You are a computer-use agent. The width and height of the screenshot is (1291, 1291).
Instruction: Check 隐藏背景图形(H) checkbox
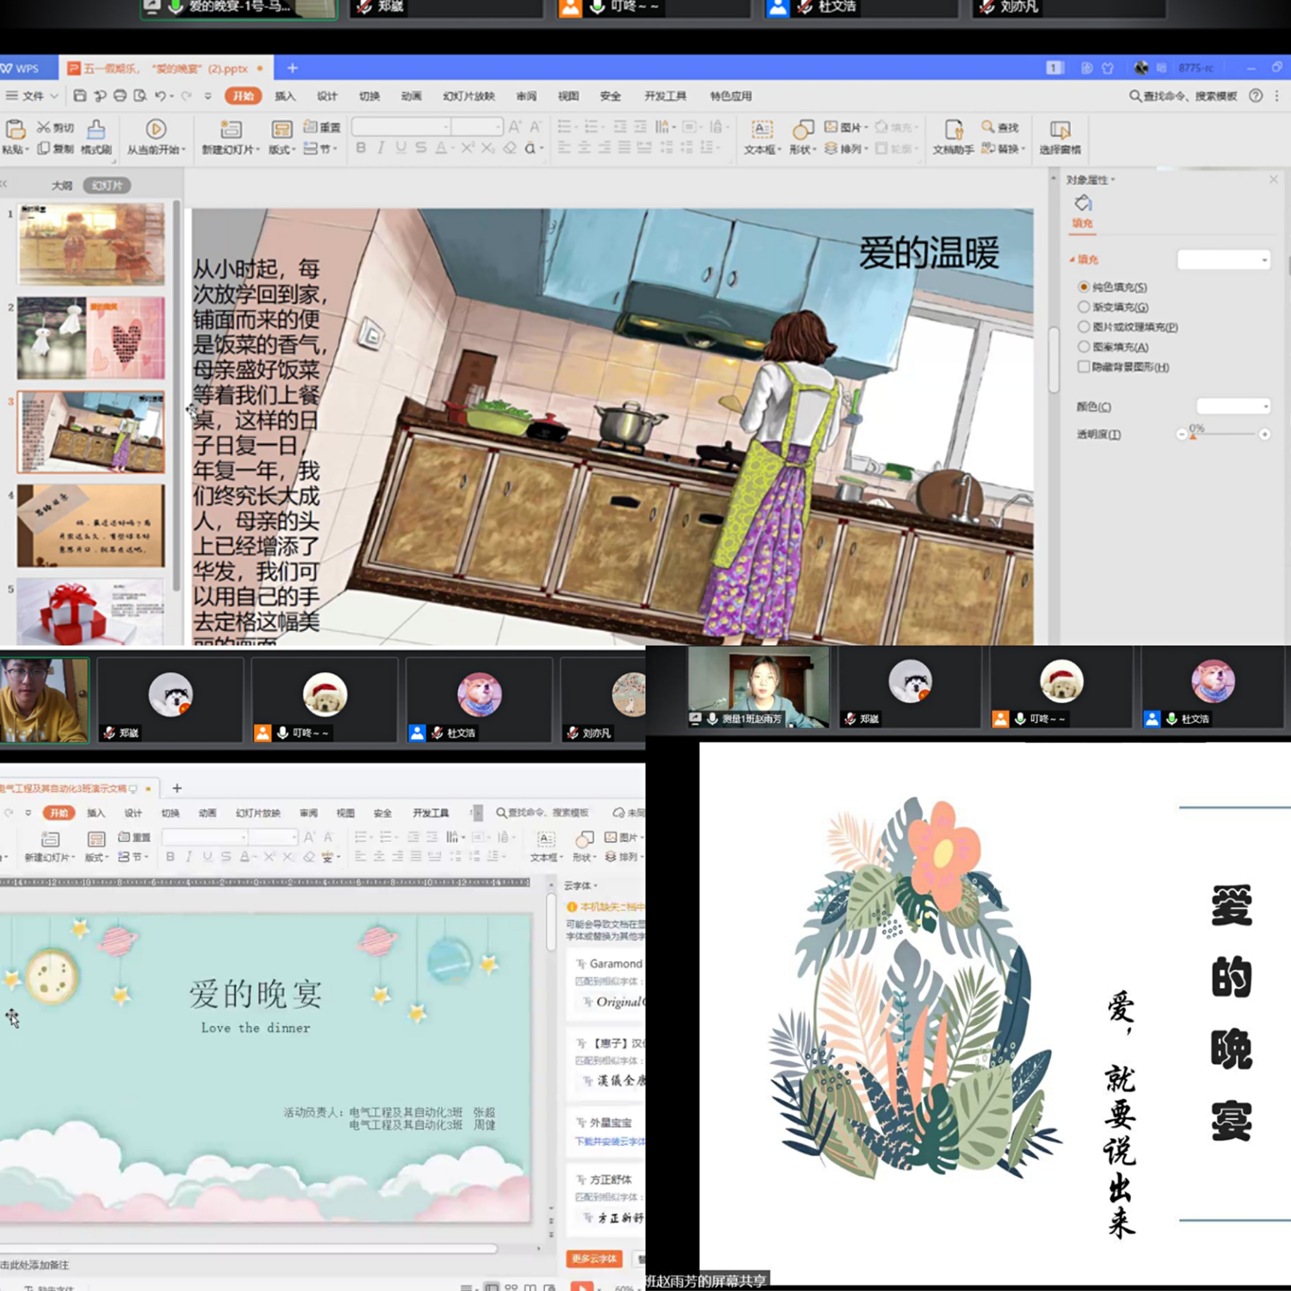pyautogui.click(x=1084, y=367)
